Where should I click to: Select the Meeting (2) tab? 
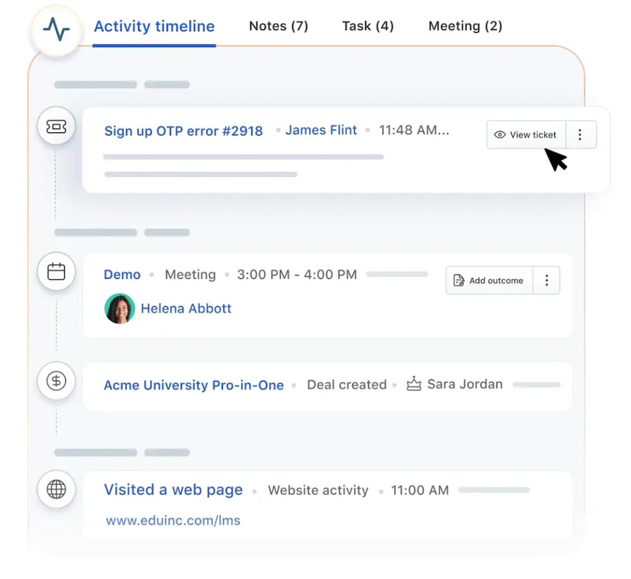465,26
